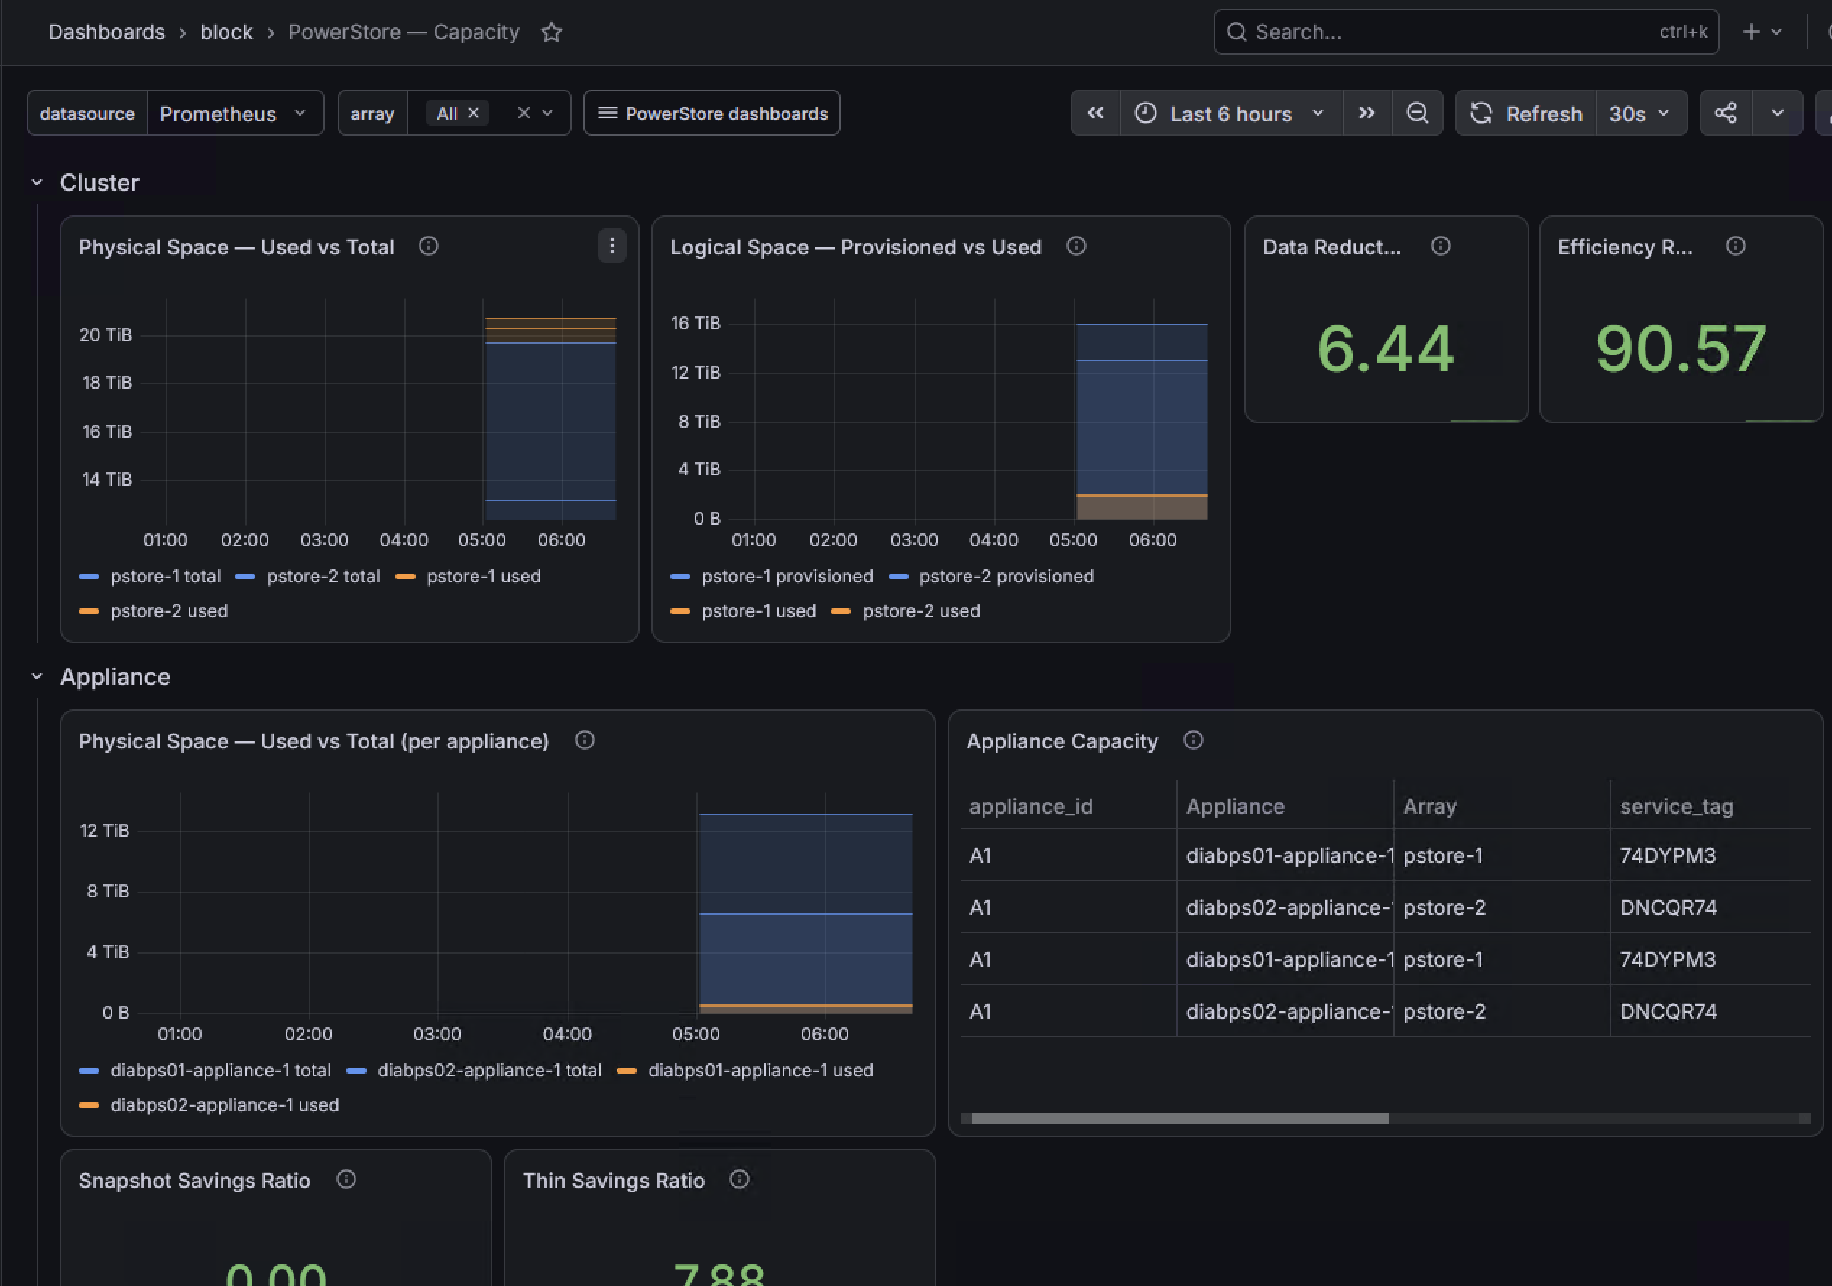1832x1286 pixels.
Task: Star the PowerStore Capacity dashboard as favorite
Action: click(x=552, y=32)
